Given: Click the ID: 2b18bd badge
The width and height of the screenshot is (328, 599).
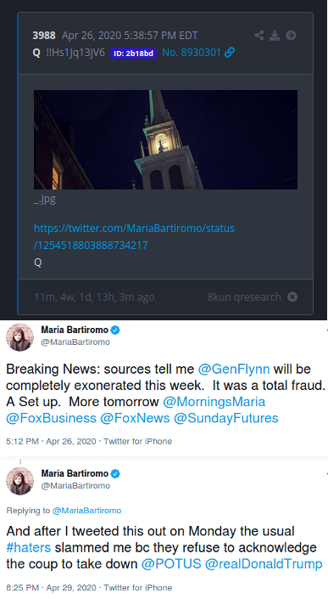Looking at the screenshot, I should tap(133, 53).
